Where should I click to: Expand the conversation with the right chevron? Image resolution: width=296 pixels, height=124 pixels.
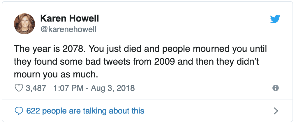pos(276,111)
